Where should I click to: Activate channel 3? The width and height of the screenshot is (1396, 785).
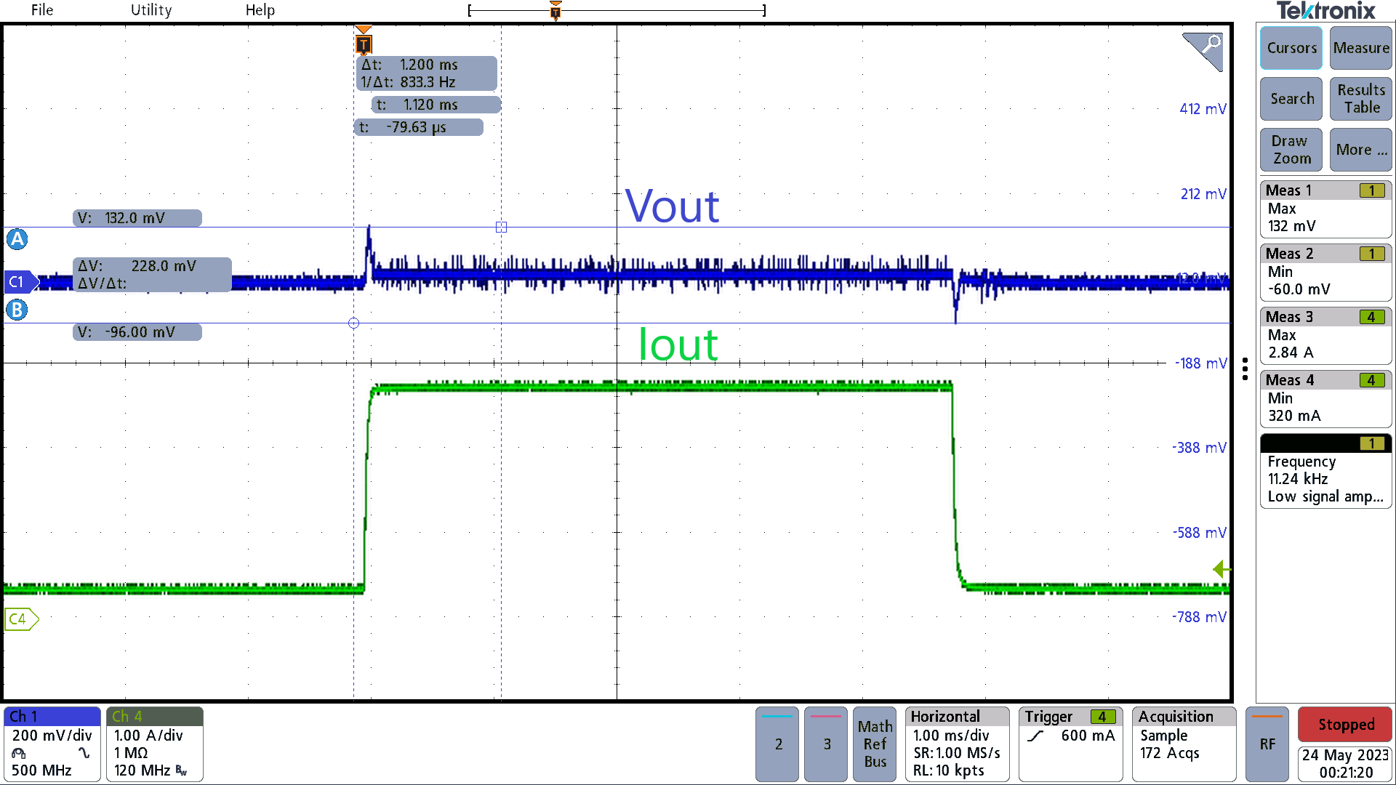pyautogui.click(x=825, y=744)
